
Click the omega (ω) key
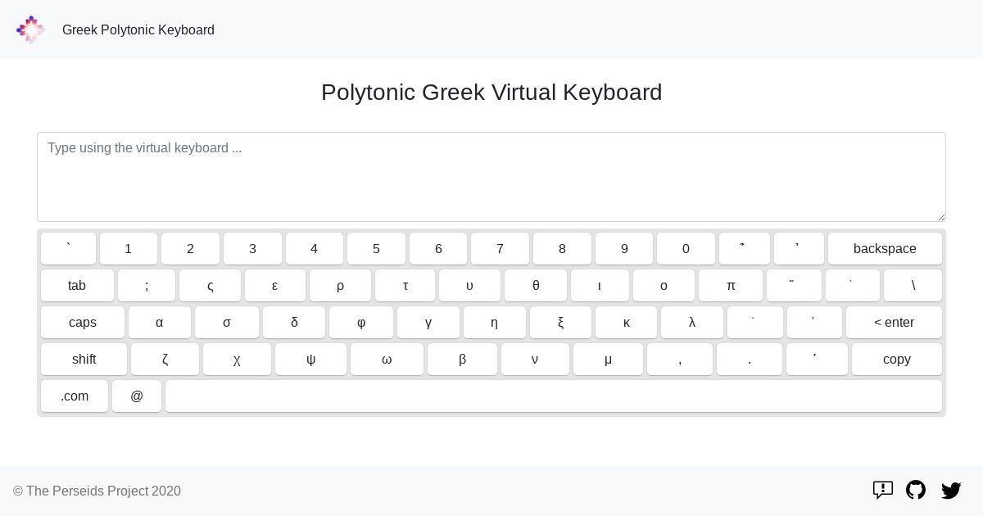(387, 360)
